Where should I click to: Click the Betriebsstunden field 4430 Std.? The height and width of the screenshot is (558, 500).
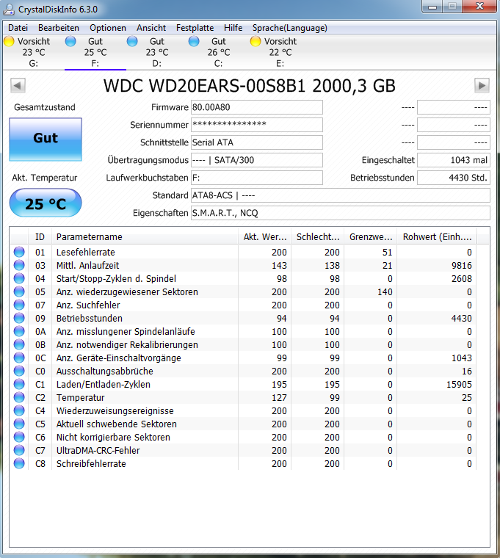(454, 178)
